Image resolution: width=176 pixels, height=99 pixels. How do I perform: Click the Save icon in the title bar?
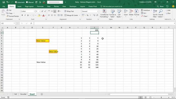(x=4, y=2)
